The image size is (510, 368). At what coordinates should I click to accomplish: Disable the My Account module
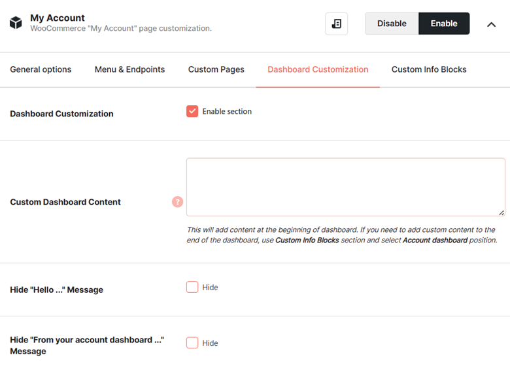click(x=392, y=24)
